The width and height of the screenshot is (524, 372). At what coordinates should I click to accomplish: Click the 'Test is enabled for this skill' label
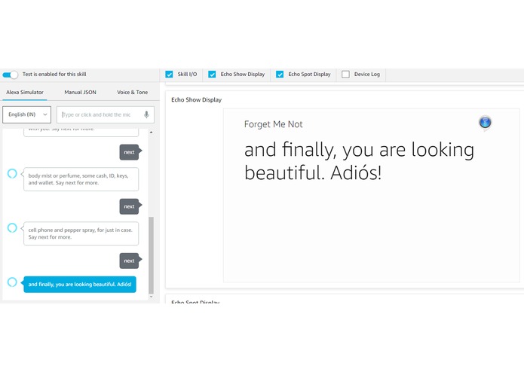tap(54, 74)
